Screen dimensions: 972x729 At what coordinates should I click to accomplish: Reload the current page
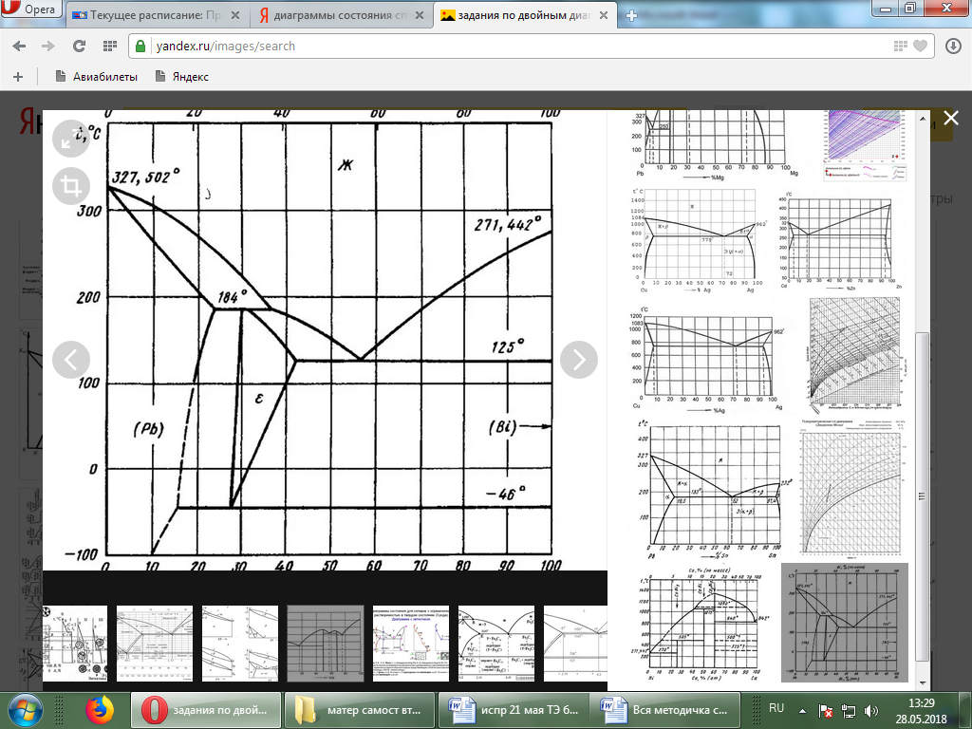79,46
